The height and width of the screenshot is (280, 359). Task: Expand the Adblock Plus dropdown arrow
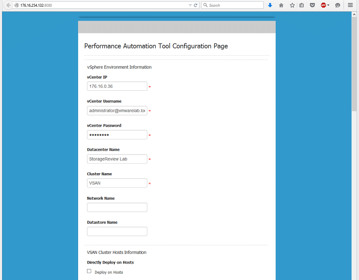click(x=328, y=5)
